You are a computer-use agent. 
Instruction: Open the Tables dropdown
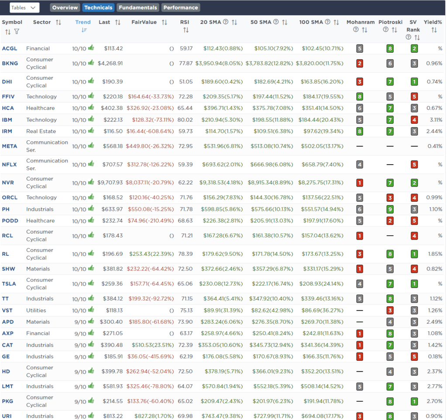[x=24, y=7]
